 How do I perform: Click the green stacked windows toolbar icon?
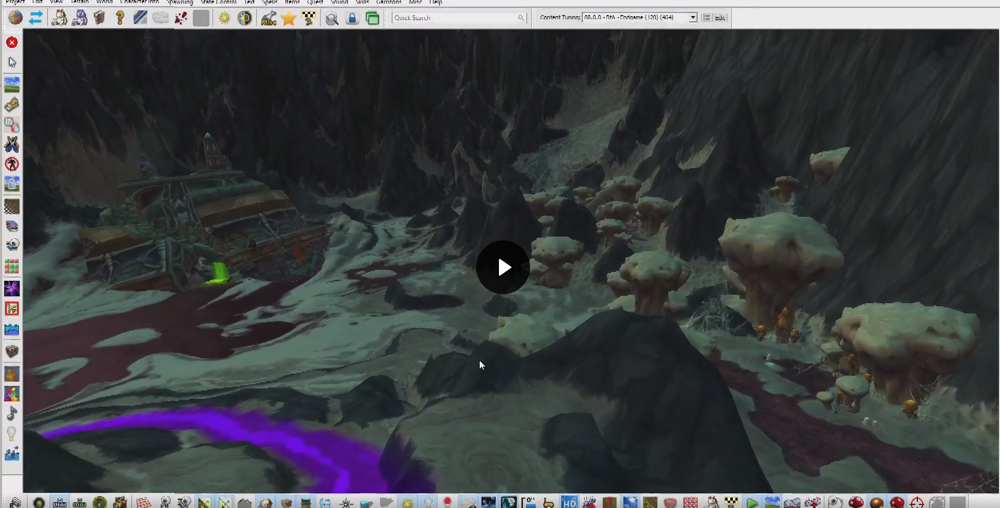[x=373, y=18]
